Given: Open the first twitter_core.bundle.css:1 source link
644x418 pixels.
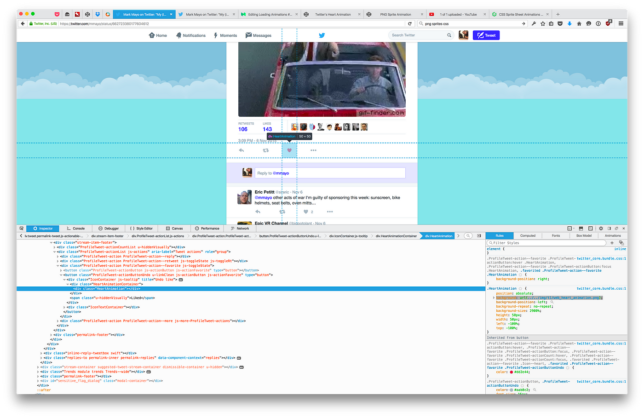Looking at the screenshot, I should point(601,258).
